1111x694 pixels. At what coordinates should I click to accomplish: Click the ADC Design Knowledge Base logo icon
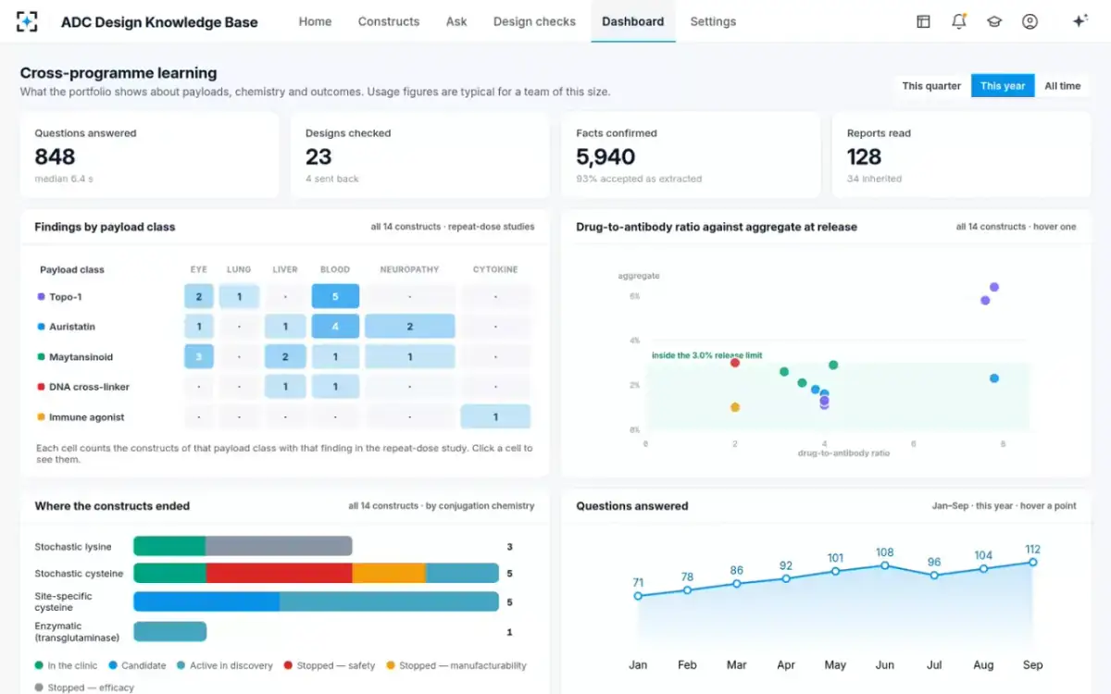pyautogui.click(x=29, y=21)
